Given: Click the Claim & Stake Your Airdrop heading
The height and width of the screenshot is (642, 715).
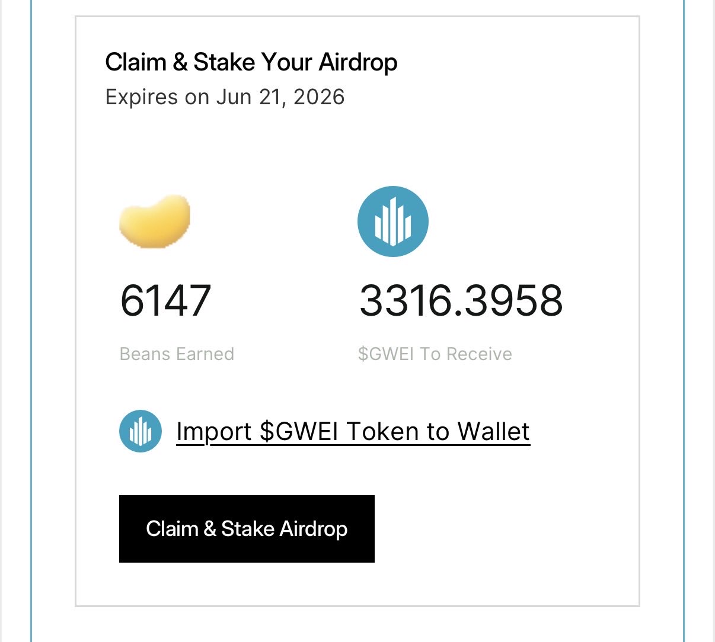Looking at the screenshot, I should pyautogui.click(x=251, y=62).
